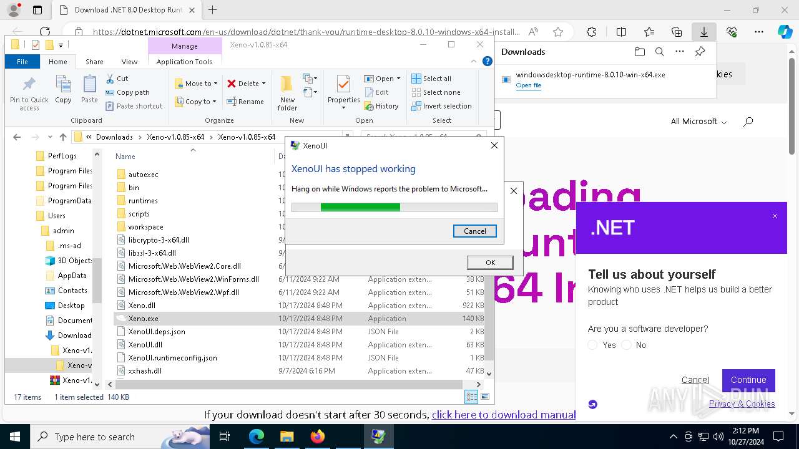Open File Explorer from taskbar
799x449 pixels.
[287, 437]
